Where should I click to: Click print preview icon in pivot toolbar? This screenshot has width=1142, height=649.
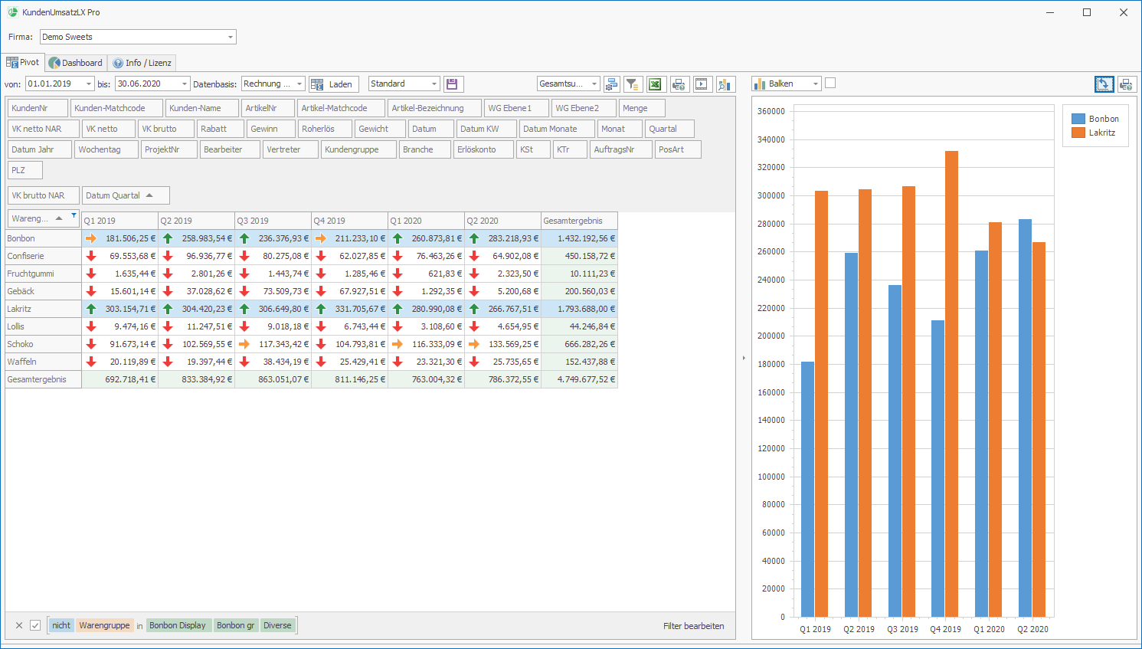[x=679, y=84]
